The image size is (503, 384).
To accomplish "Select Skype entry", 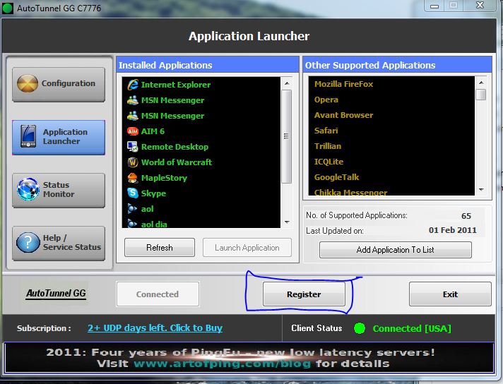I will [154, 193].
